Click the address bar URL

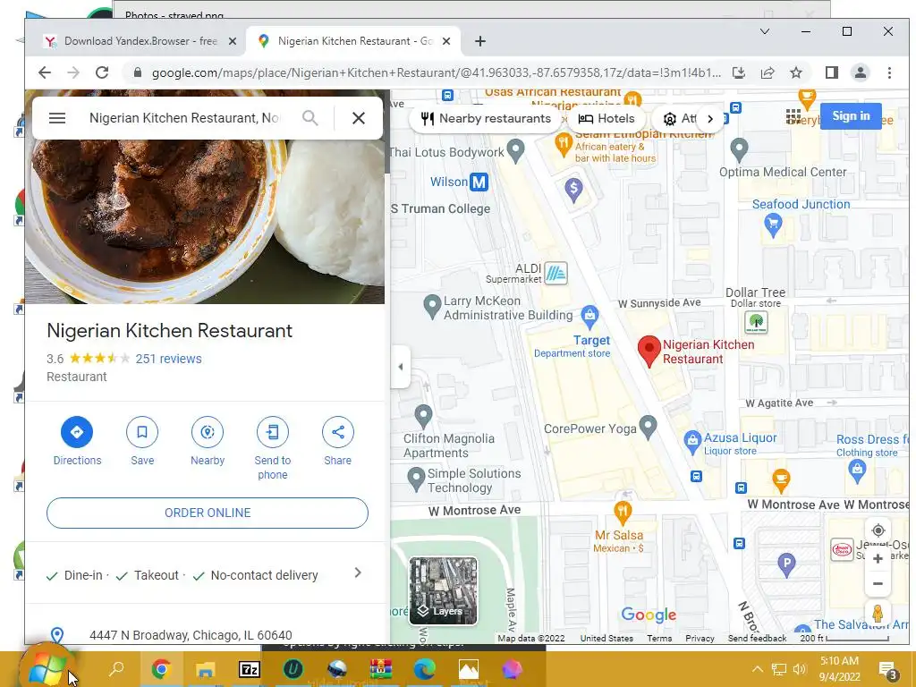(x=436, y=72)
